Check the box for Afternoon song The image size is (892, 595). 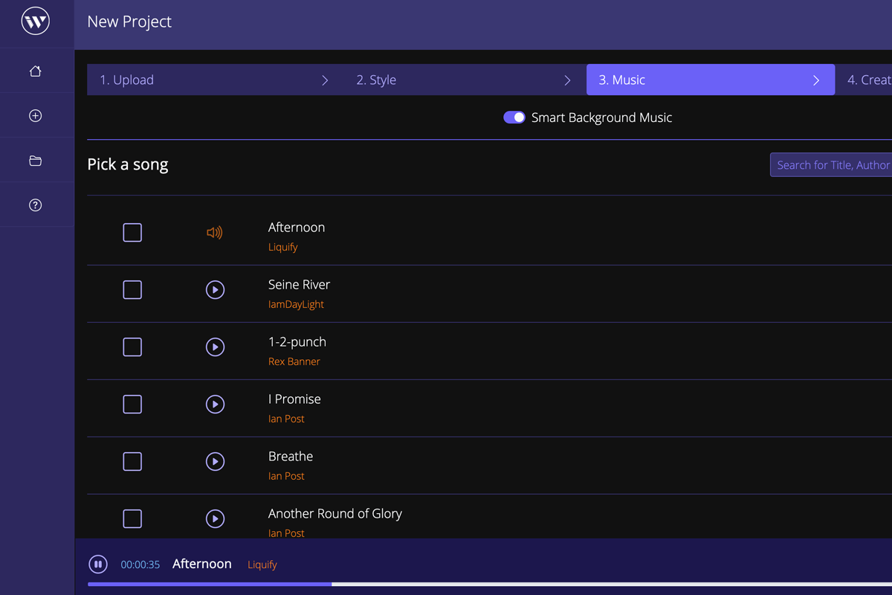pos(132,233)
